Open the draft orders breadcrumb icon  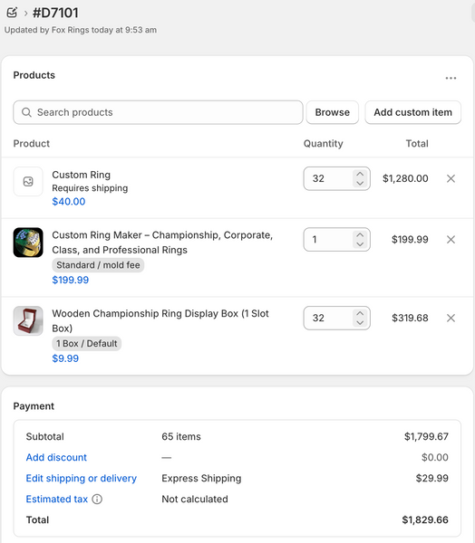coord(12,13)
